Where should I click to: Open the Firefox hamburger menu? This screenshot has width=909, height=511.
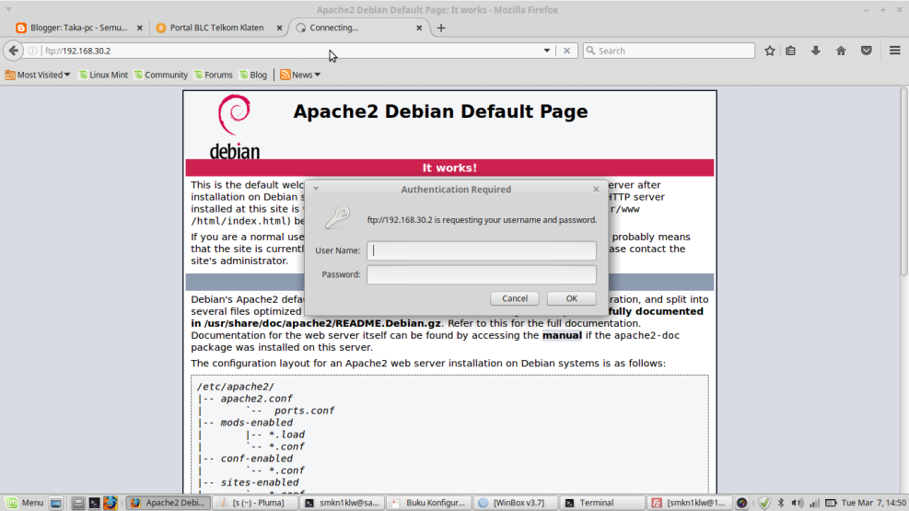coord(894,51)
